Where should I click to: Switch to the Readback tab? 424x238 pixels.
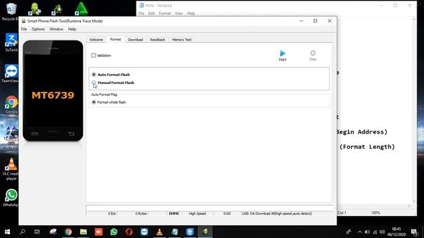158,40
